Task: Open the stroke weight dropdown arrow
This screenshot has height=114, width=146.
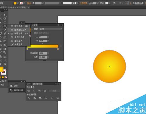Action: 43,3
